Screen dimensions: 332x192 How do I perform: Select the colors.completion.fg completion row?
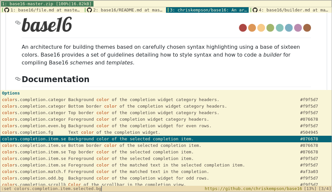tap(166, 132)
